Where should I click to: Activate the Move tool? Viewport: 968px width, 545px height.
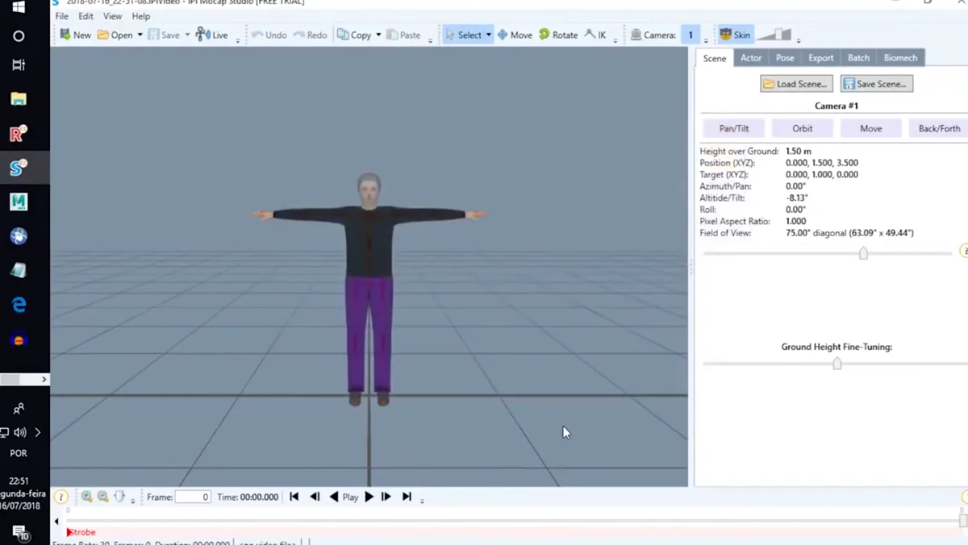[x=515, y=35]
